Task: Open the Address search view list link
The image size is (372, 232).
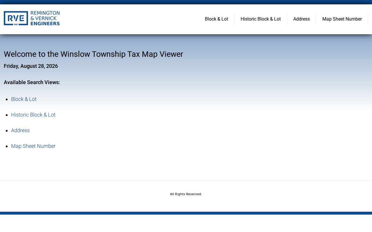Action: tap(20, 130)
